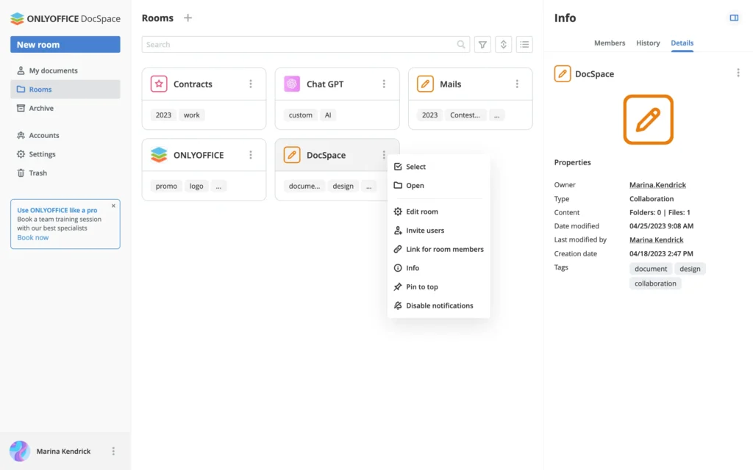Click the DocSpace room card pencil icon
Viewport: 753px width, 470px height.
click(292, 155)
